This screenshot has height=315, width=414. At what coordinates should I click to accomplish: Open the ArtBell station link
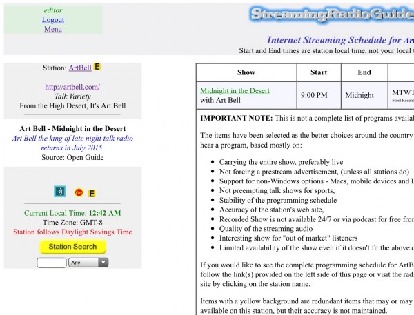(x=80, y=68)
